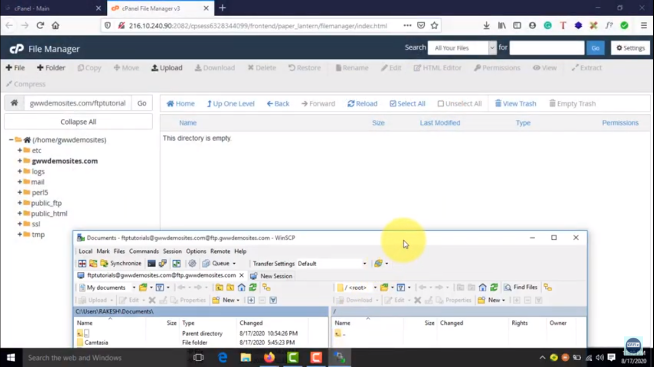Image resolution: width=654 pixels, height=367 pixels.
Task: Expand the logs folder node
Action: 20,172
